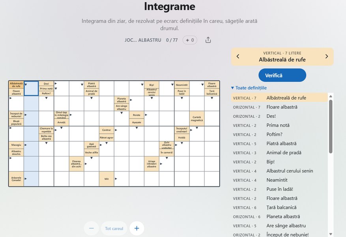Click the highlighted first cell of Albăstreală column
Image resolution: width=346 pixels, height=237 pixels.
coord(31,88)
